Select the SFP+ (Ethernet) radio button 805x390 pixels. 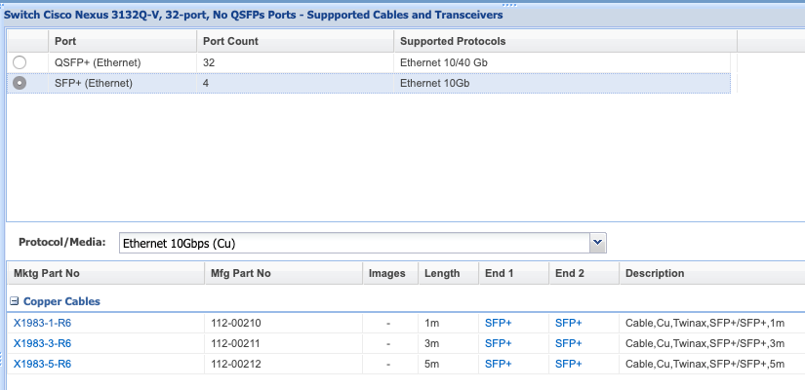pyautogui.click(x=18, y=84)
